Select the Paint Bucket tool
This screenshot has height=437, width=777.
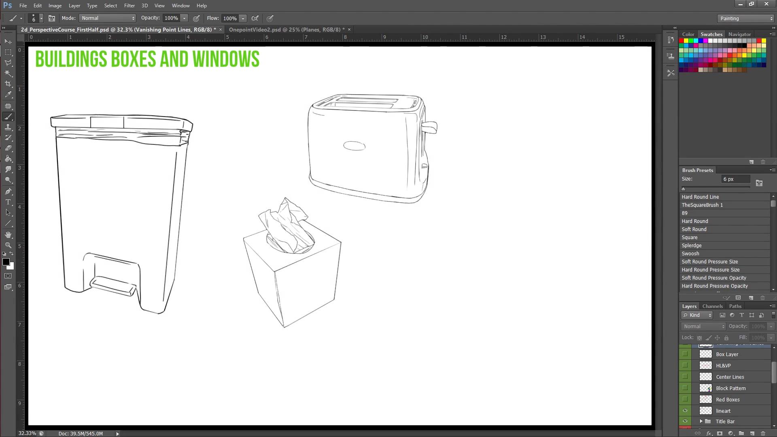(8, 159)
